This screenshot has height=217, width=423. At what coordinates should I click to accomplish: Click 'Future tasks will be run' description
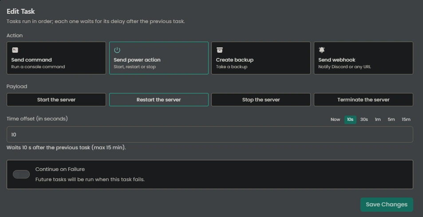coord(90,179)
